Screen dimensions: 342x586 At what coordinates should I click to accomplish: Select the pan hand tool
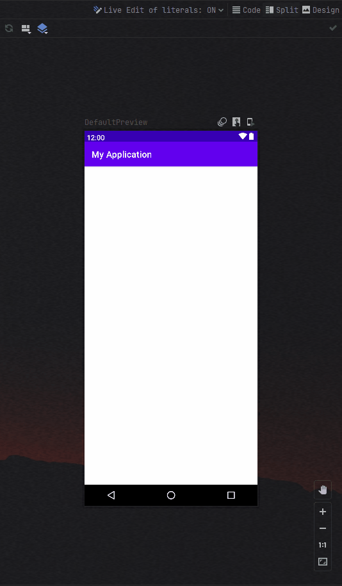[x=323, y=490]
